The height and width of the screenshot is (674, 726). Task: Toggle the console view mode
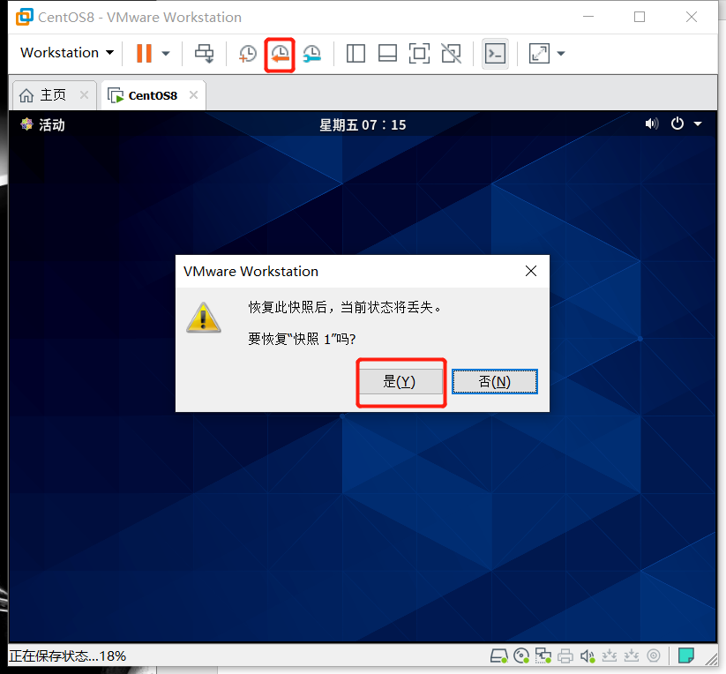click(x=495, y=54)
